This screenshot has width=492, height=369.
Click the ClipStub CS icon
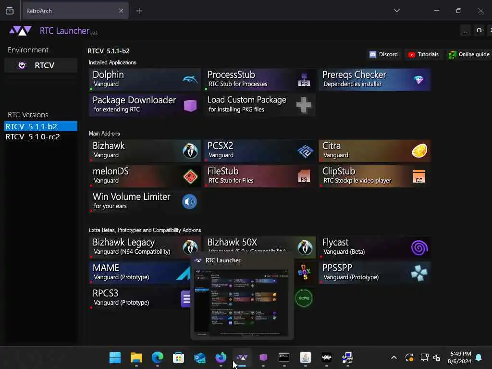point(419,176)
